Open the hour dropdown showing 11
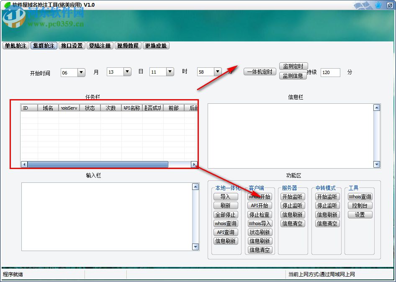Viewport: 396px width, 282px height. [171, 72]
